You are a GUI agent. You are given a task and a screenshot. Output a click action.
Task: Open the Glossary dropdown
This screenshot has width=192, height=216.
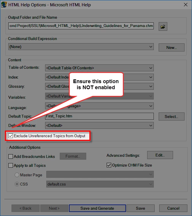(99, 86)
